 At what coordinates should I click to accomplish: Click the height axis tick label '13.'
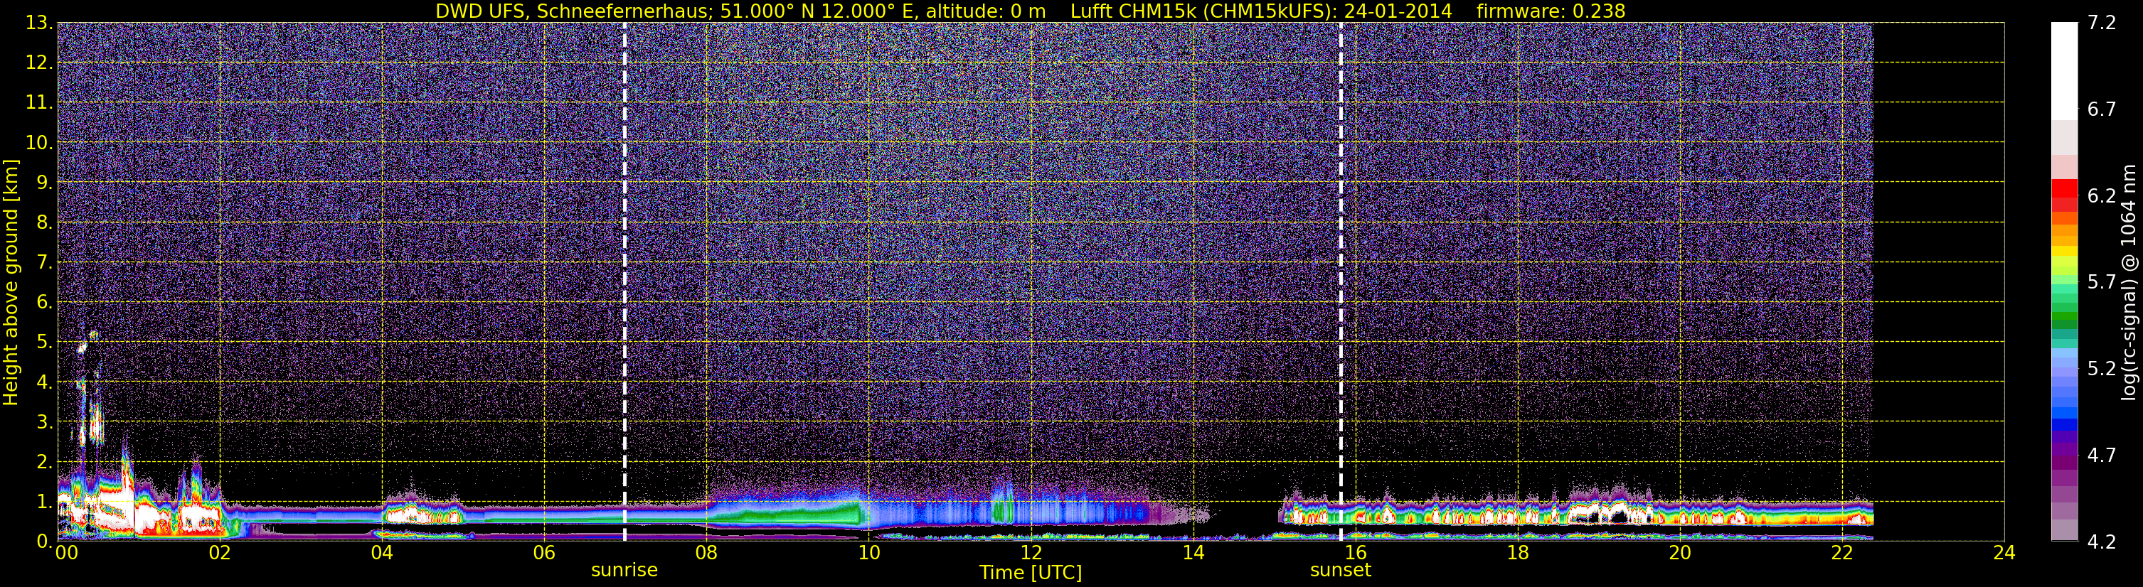point(38,23)
